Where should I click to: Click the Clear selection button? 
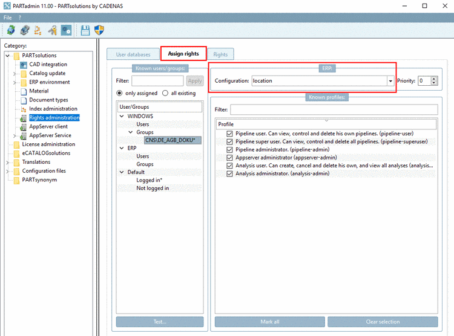383,322
